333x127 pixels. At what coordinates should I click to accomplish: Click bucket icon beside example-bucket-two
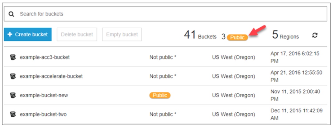point(13,114)
